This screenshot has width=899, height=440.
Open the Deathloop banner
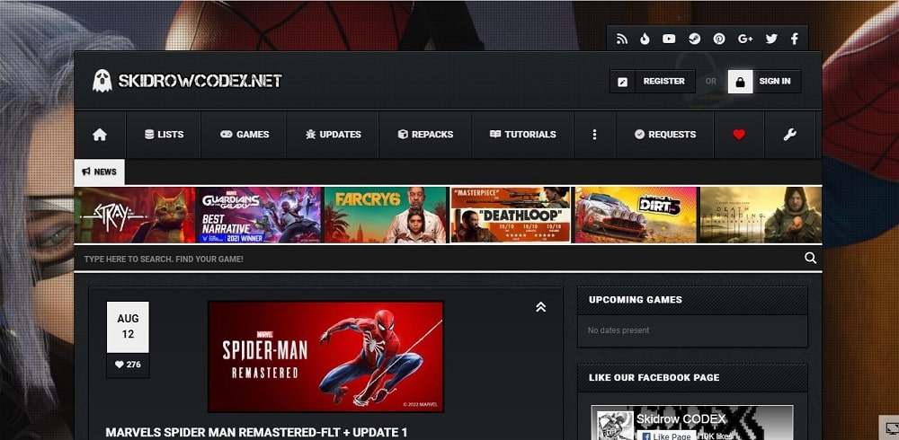tap(511, 215)
